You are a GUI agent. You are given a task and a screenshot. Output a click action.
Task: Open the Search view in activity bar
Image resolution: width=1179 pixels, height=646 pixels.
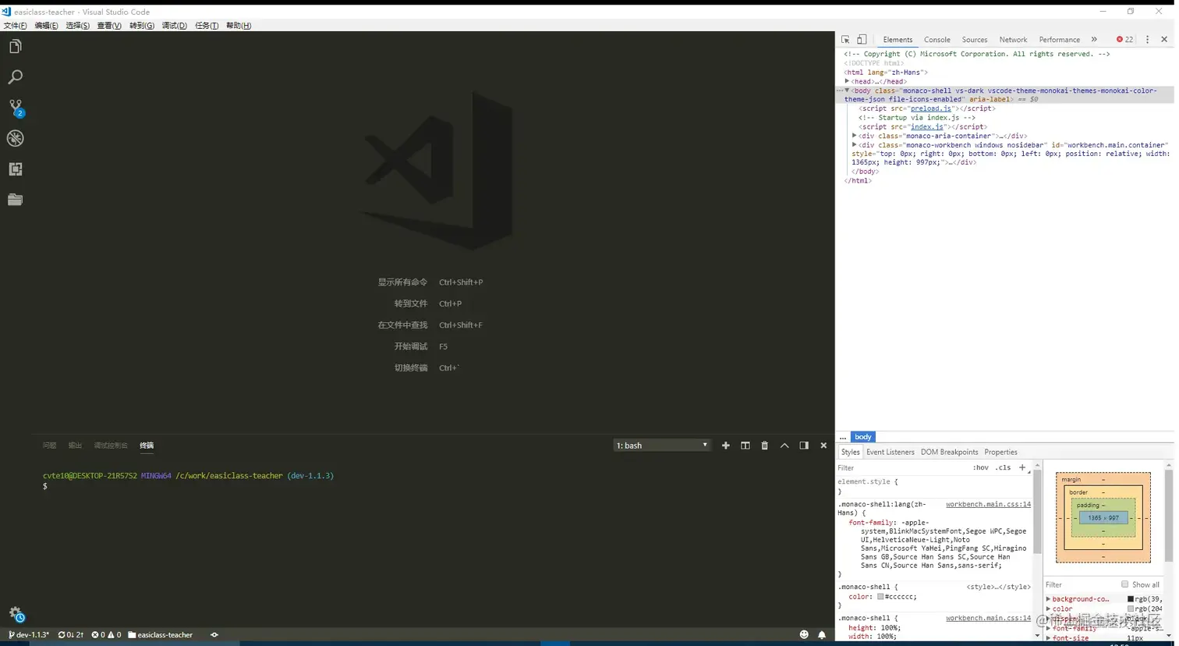tap(15, 77)
